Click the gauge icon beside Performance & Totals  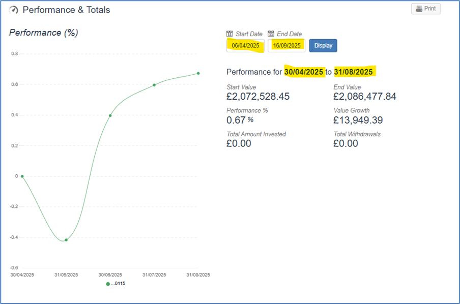[14, 10]
